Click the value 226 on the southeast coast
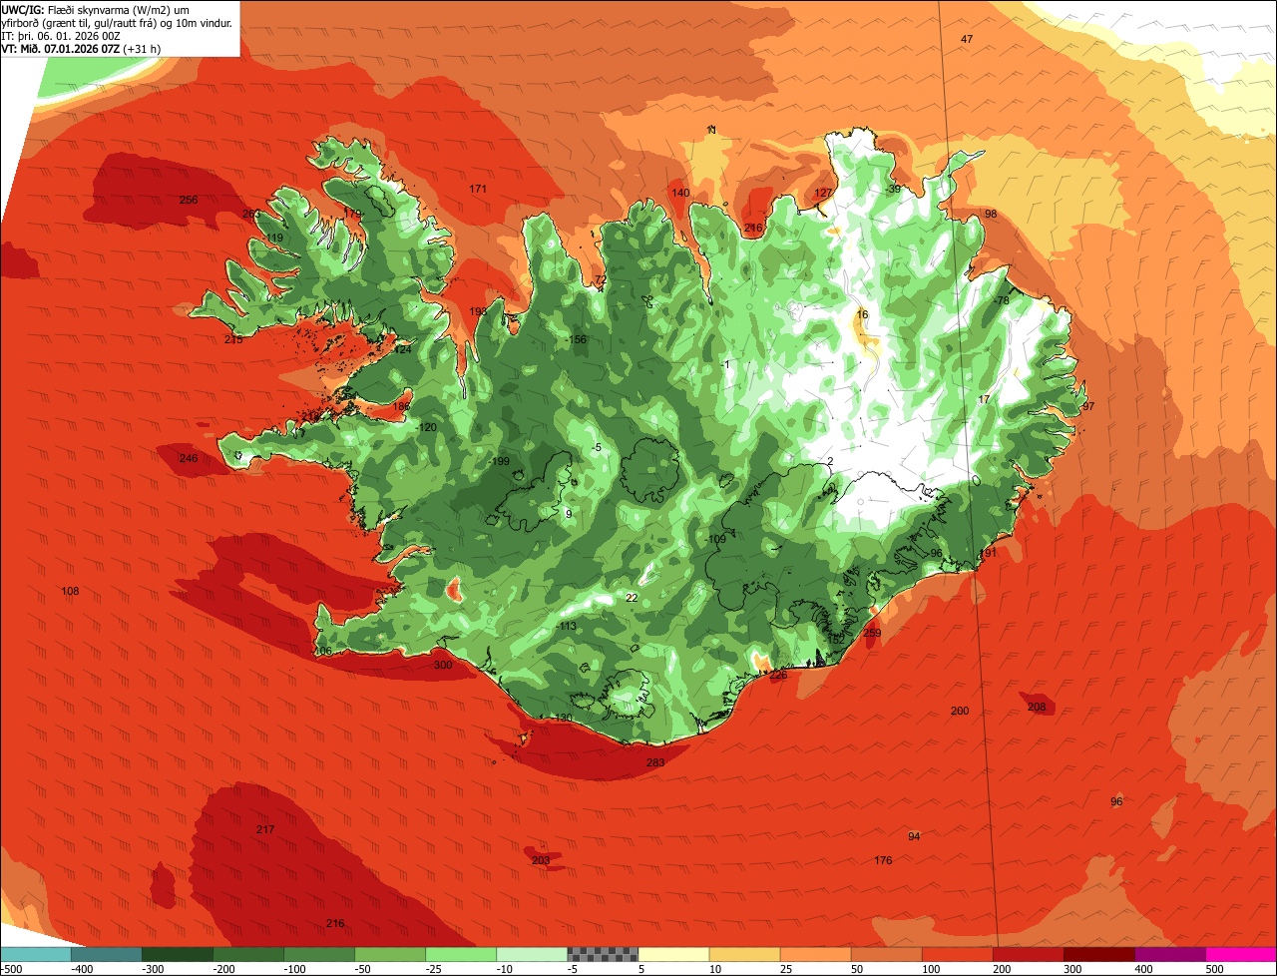Screen dimensions: 1277x976 coord(778,676)
